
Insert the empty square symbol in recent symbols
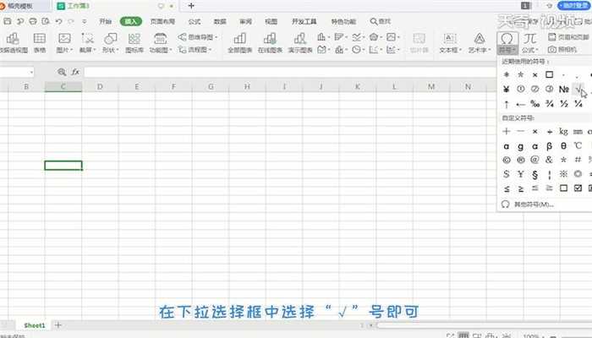[x=550, y=74]
